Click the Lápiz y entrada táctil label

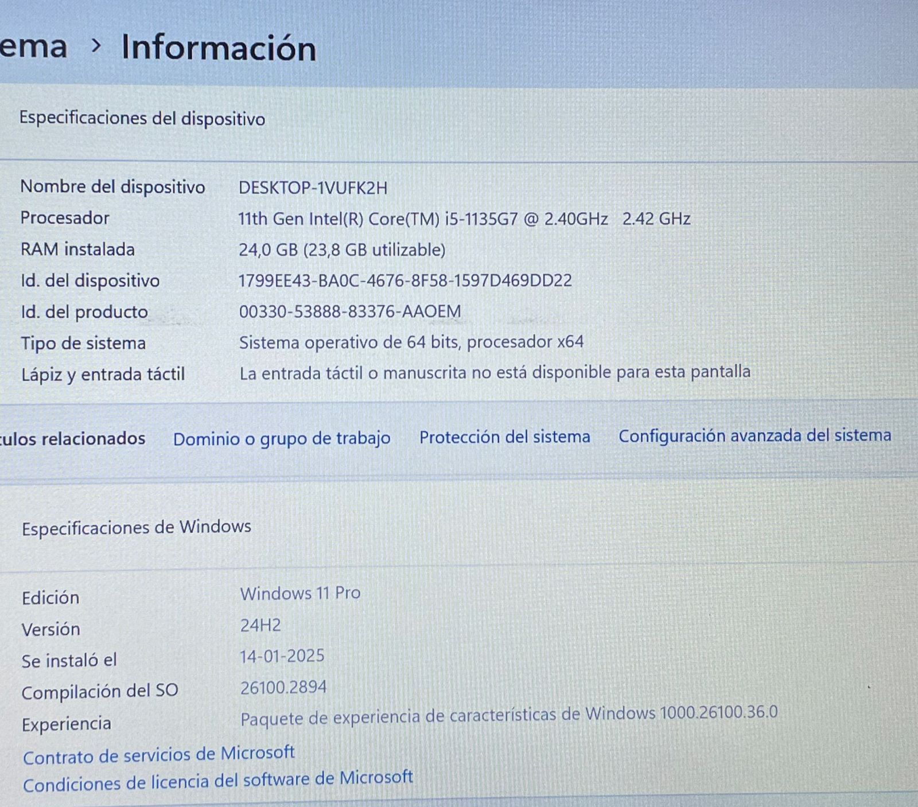103,374
